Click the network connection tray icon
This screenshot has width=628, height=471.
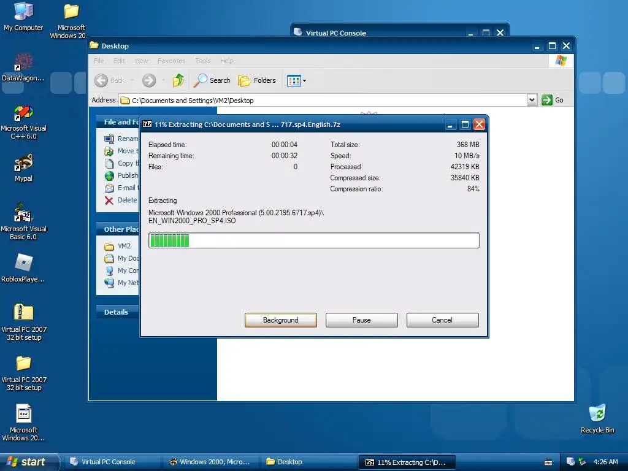click(583, 462)
